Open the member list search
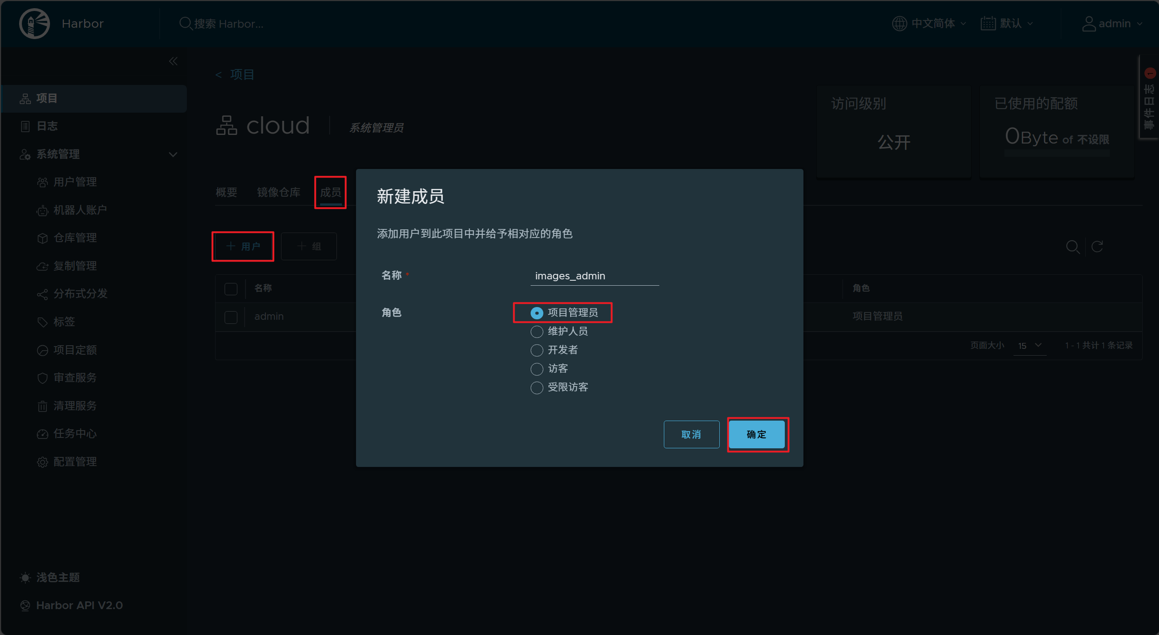The height and width of the screenshot is (635, 1159). [x=1073, y=247]
